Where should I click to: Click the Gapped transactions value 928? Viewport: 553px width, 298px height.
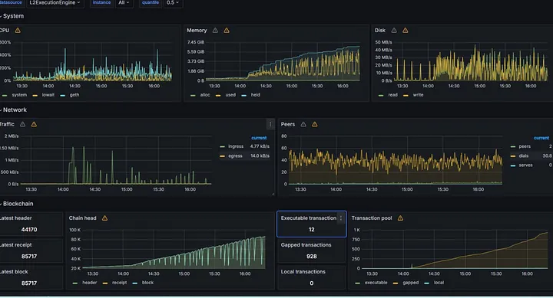(311, 257)
